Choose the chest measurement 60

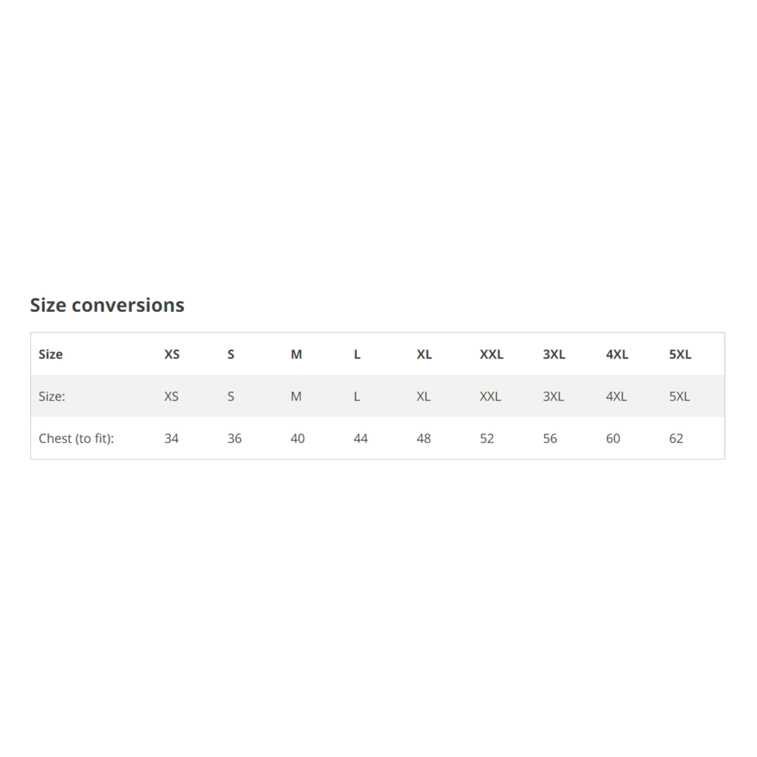[x=613, y=438]
